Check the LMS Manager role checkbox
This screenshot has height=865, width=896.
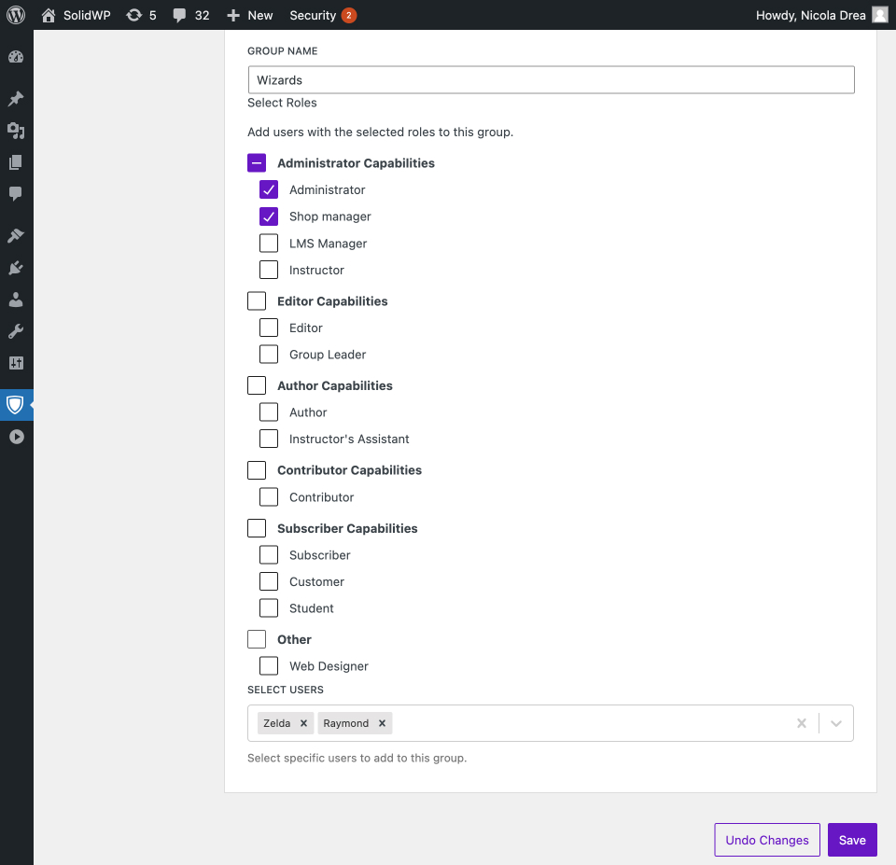(x=269, y=244)
